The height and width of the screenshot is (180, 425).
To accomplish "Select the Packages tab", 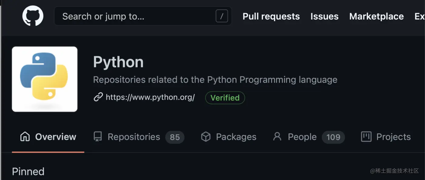I will click(236, 137).
